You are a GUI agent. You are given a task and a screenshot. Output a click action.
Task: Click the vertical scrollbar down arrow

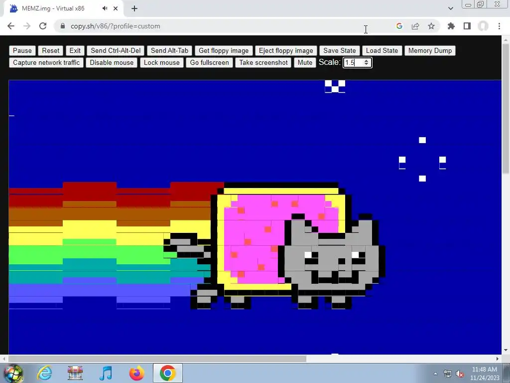tap(506, 351)
